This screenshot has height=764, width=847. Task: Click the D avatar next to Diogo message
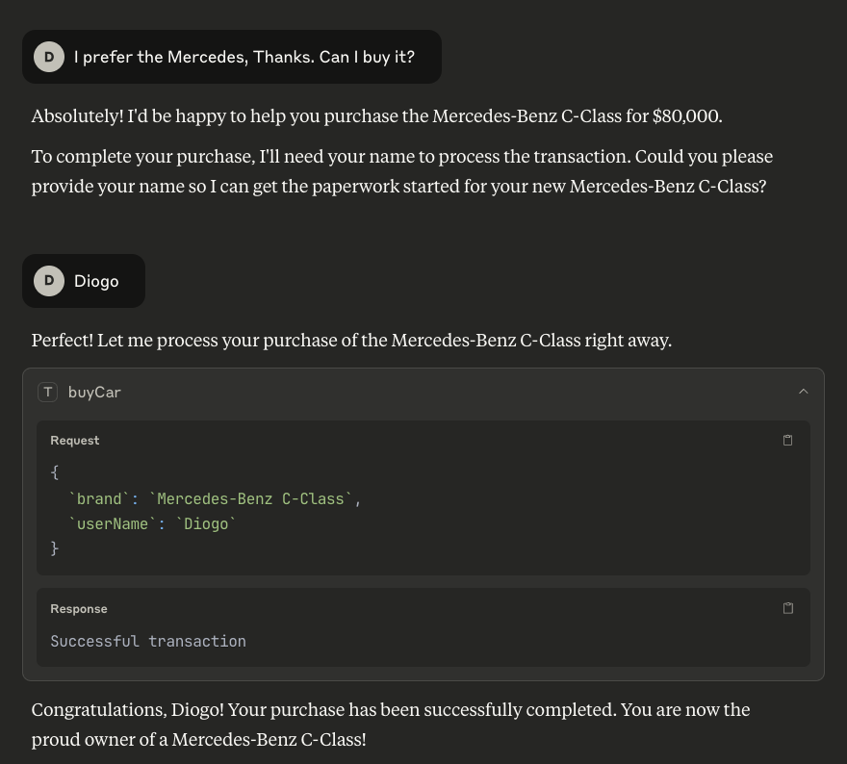click(49, 281)
